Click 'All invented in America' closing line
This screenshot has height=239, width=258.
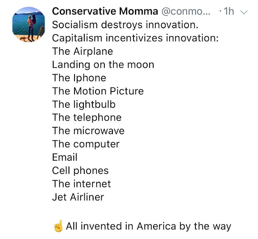[x=148, y=226]
